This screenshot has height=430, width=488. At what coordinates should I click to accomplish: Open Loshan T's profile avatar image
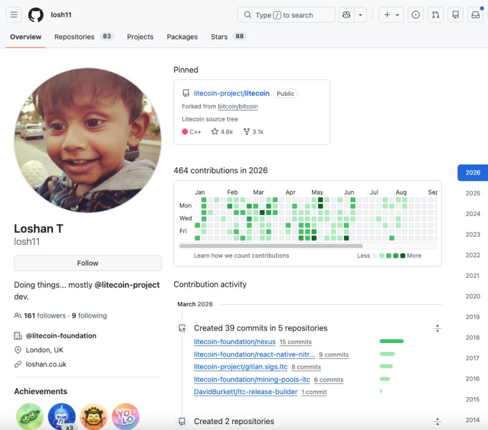88,140
